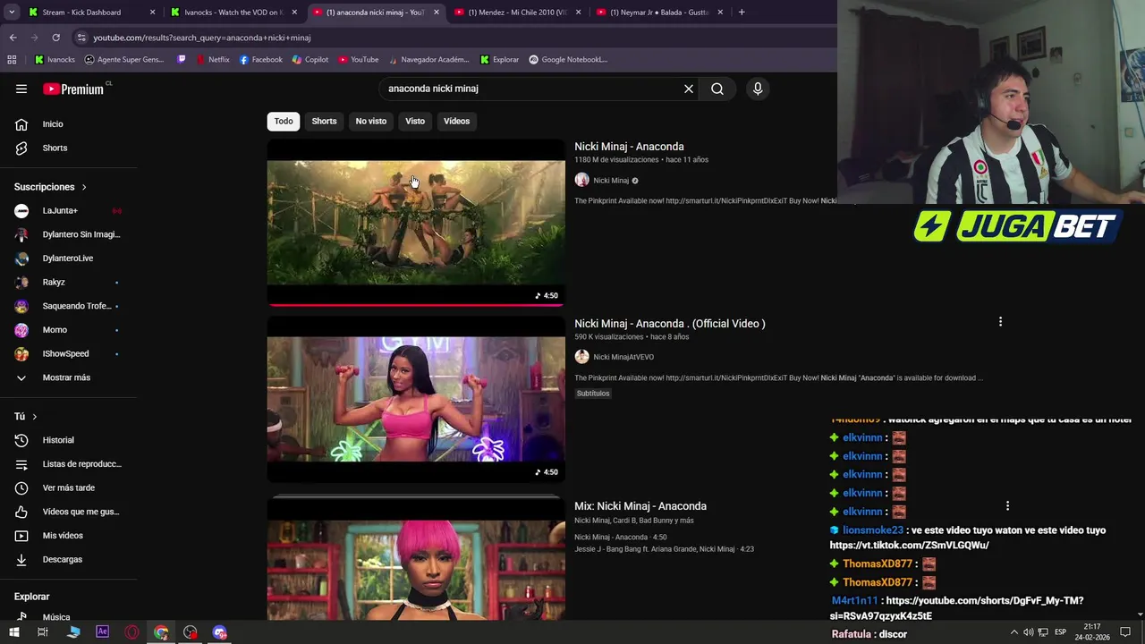1145x644 pixels.
Task: Show hidden system tray icons
Action: coord(1014,632)
